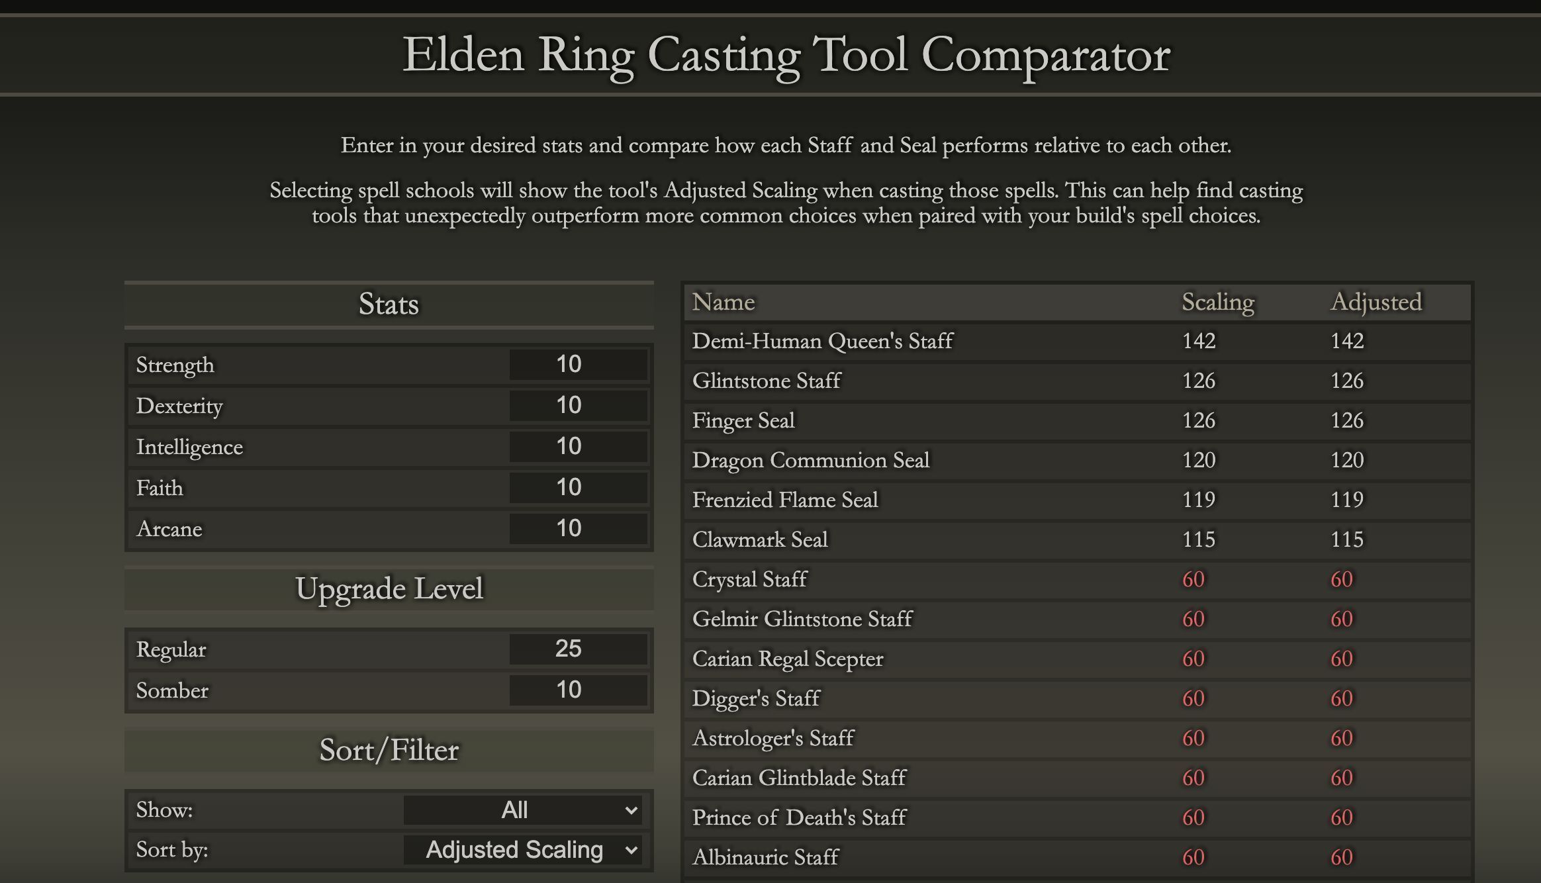Edit the Arcane stat value

coord(578,529)
